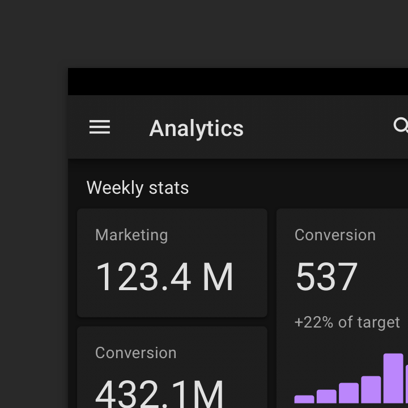
Task: Click empty app bar space right of Analytics
Action: click(x=317, y=127)
